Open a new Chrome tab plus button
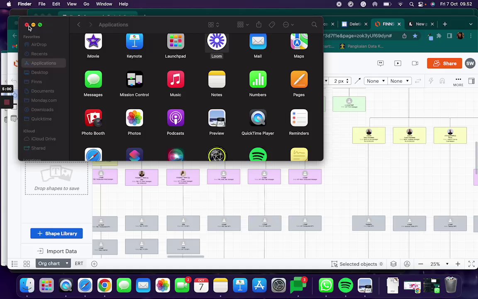The image size is (478, 299). tap(445, 24)
